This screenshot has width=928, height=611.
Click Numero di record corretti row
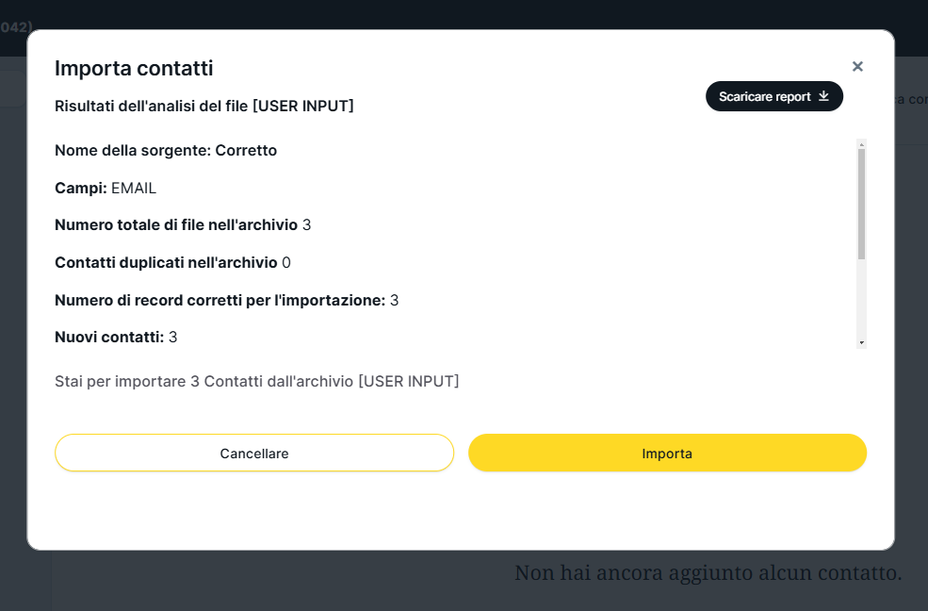tap(226, 300)
